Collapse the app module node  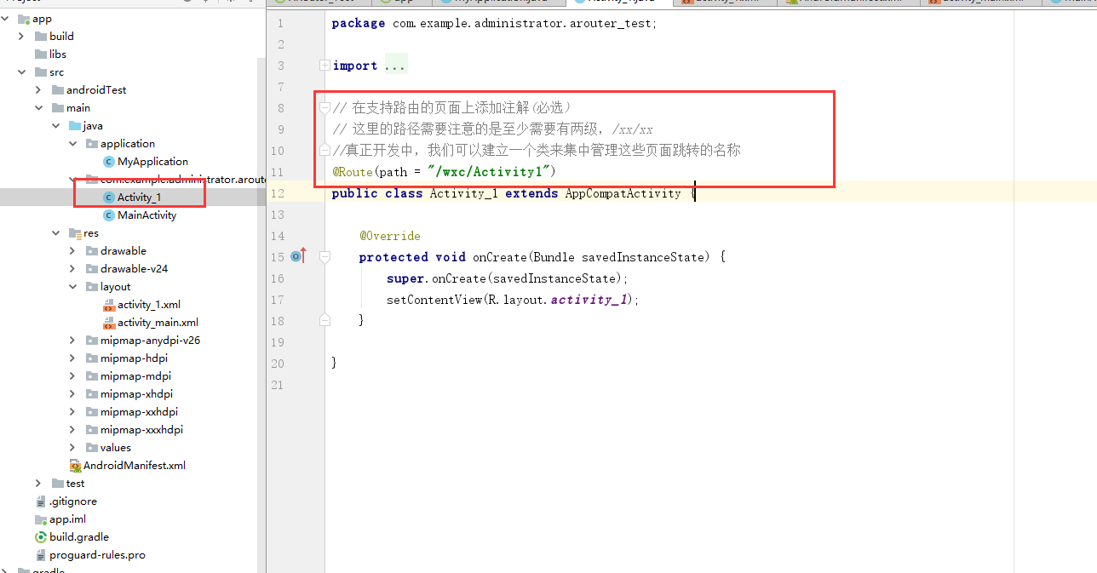coord(6,19)
